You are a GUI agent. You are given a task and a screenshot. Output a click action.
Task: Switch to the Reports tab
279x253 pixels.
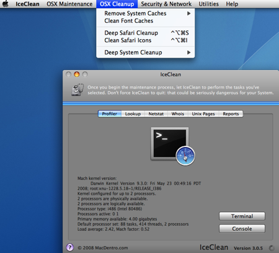coord(231,114)
